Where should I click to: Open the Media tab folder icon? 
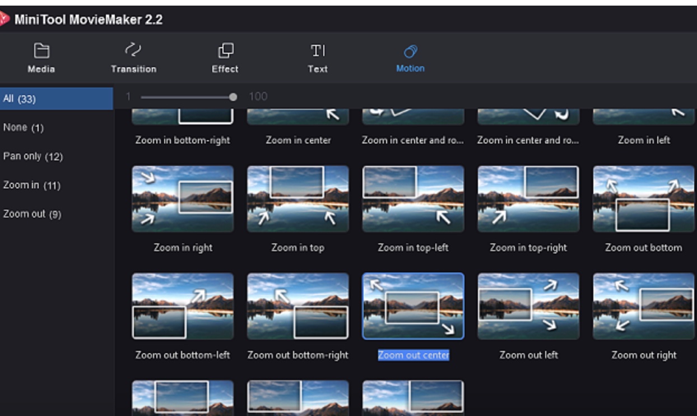click(41, 51)
